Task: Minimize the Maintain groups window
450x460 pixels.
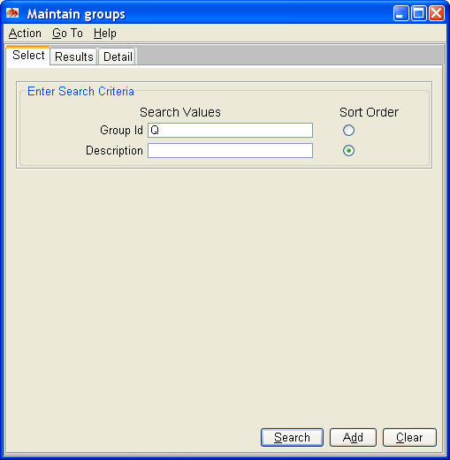Action: pyautogui.click(x=400, y=13)
